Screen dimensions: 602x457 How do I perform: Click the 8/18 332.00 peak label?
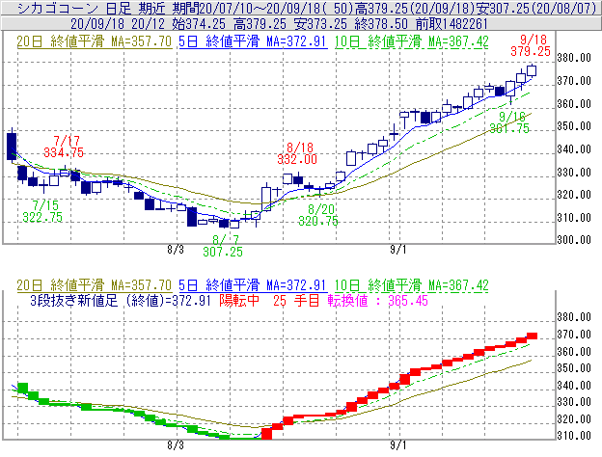(x=297, y=153)
